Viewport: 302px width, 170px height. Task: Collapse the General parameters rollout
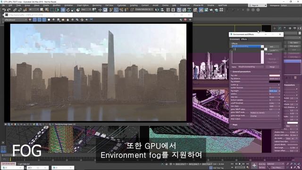242,72
